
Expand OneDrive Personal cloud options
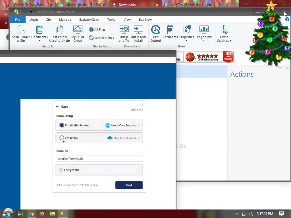[138, 138]
